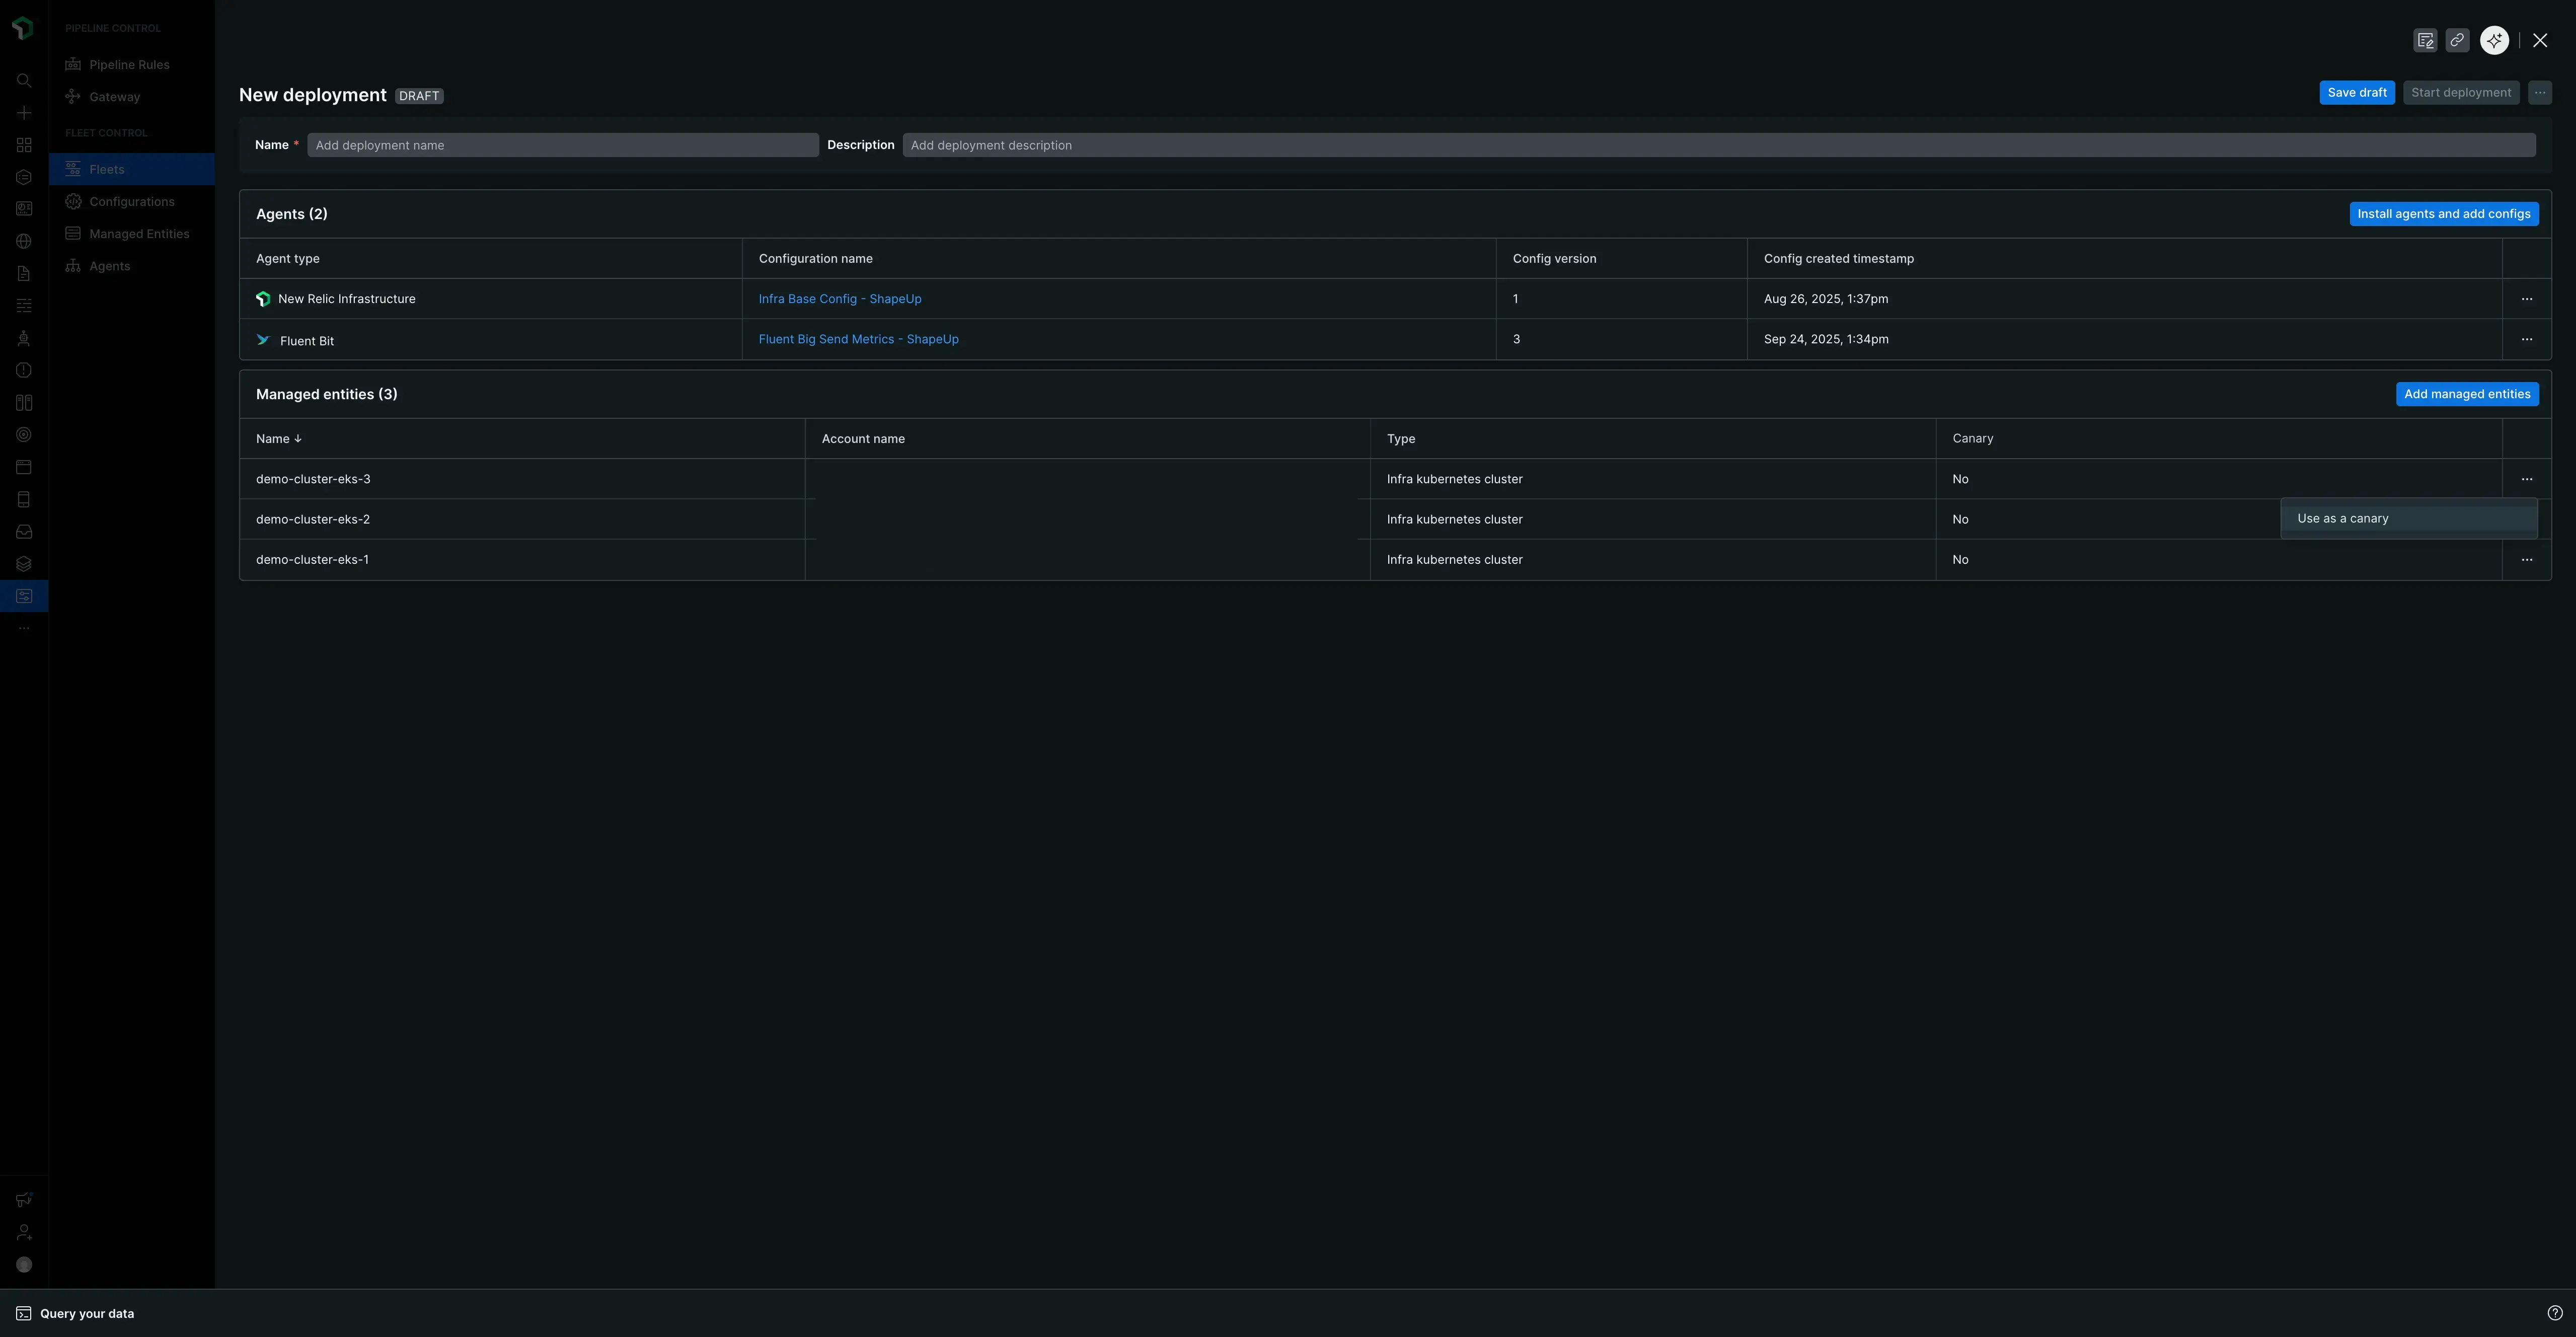Click the layers icon in the sidebar
Viewport: 2576px width, 1337px height.
pos(23,563)
